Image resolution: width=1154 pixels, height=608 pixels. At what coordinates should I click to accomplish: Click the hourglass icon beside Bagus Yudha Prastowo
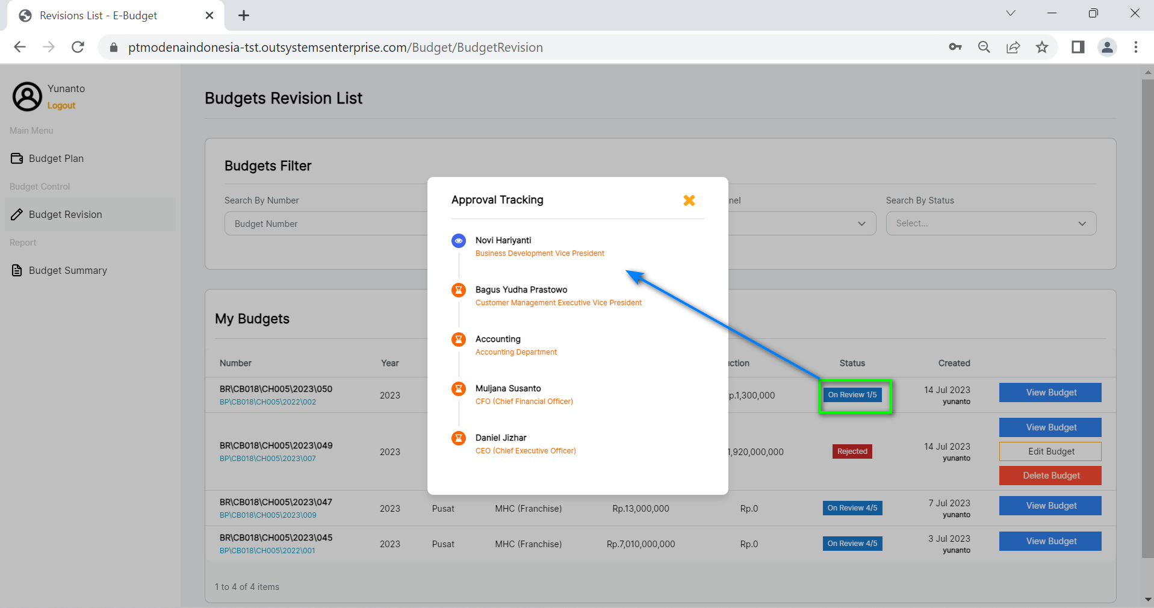pos(459,290)
